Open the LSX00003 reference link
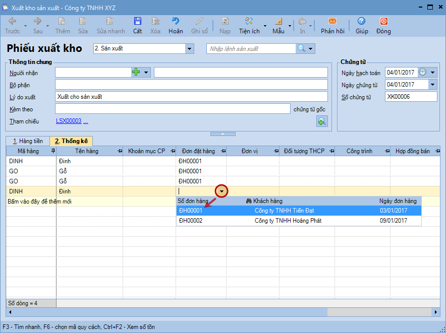The image size is (446, 333). click(x=68, y=121)
